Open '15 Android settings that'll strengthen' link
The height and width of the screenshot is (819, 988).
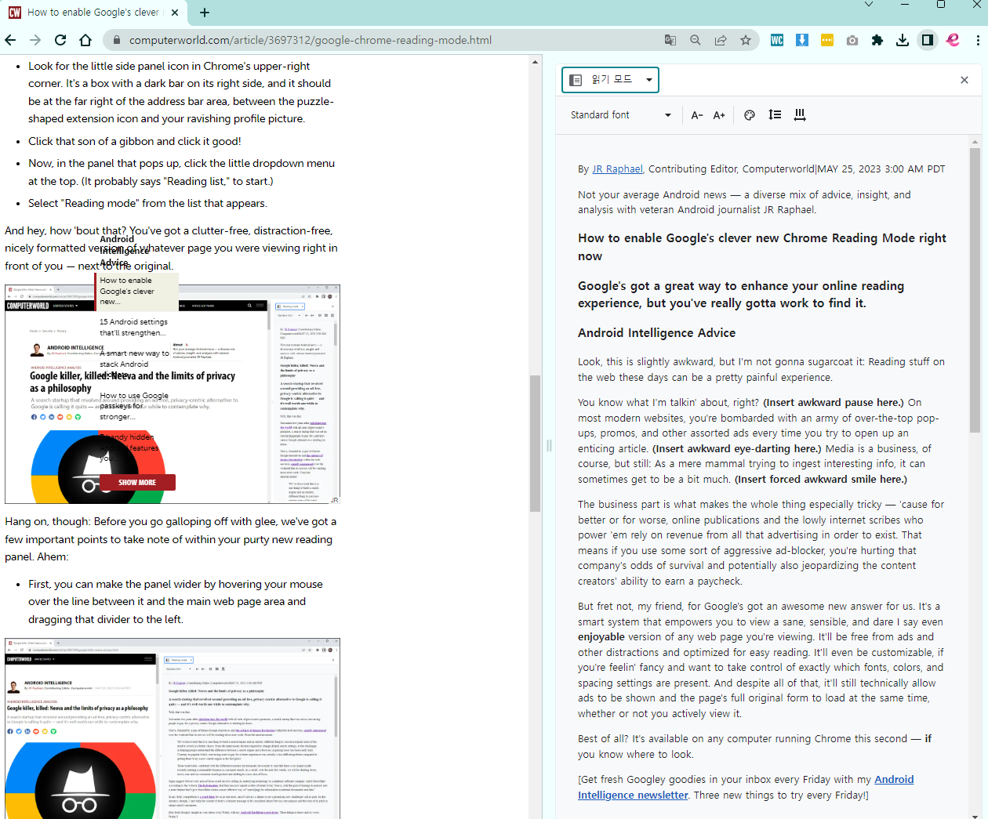point(133,328)
